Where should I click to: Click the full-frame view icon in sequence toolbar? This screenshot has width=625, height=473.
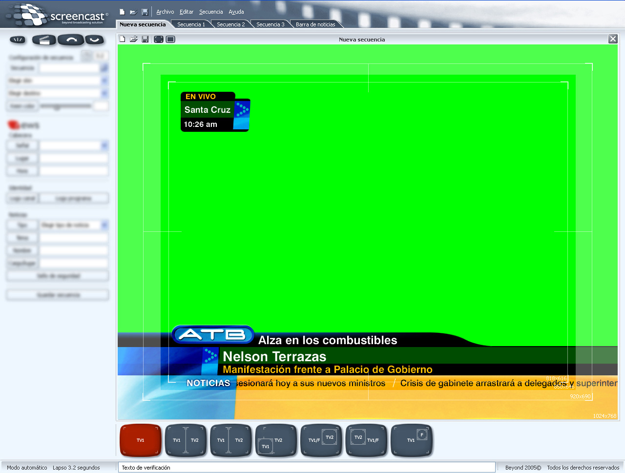click(170, 39)
